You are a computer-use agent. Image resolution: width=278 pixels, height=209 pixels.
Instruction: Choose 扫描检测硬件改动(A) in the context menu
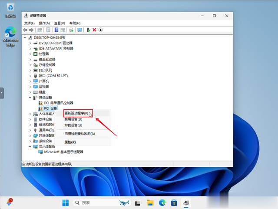[x=83, y=134]
